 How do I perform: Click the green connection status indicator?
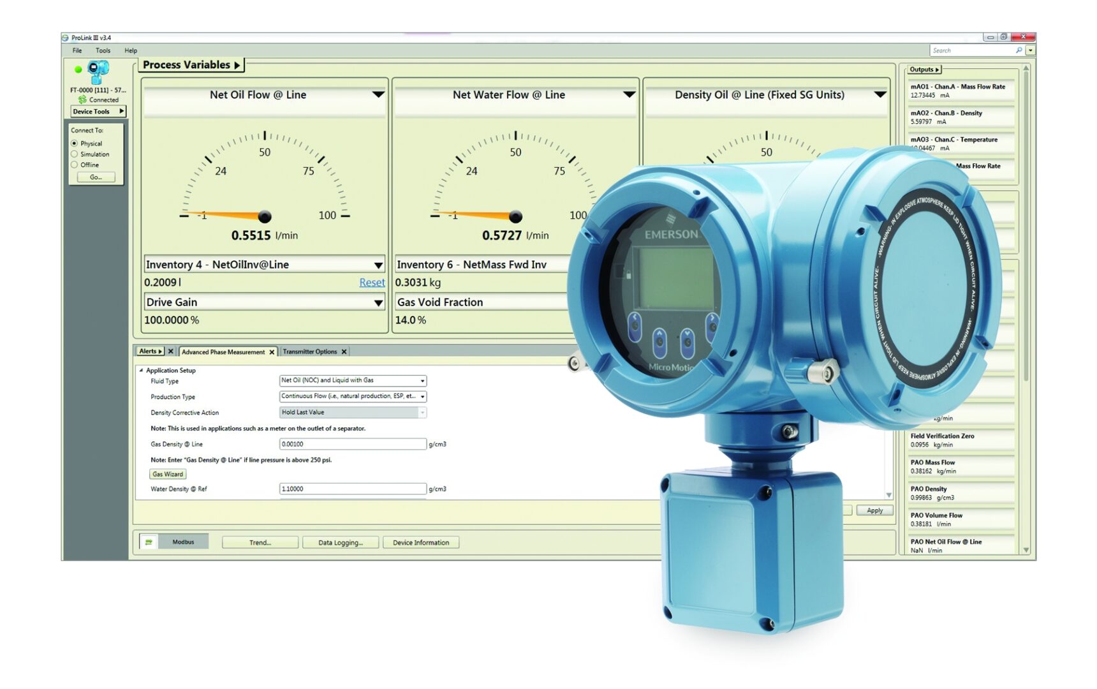(78, 69)
